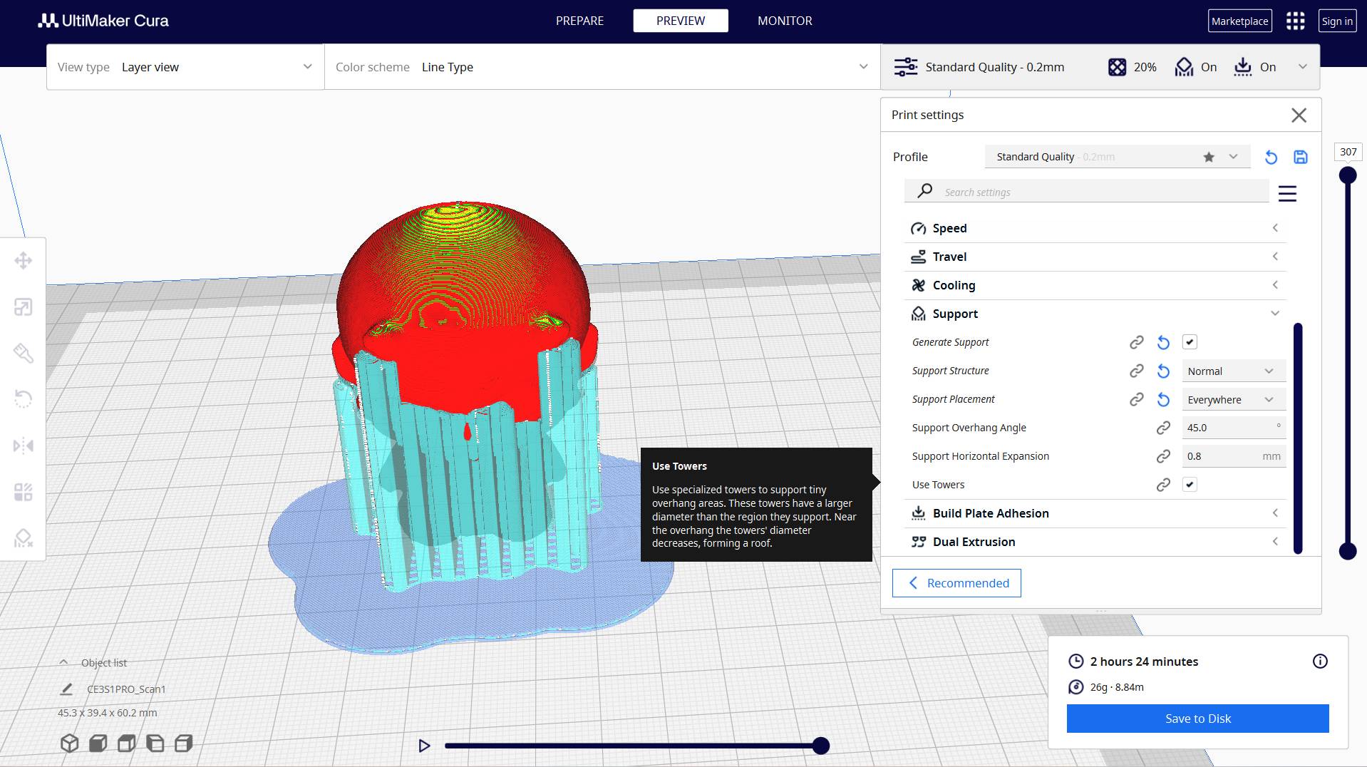Reset the profile changes with undo arrow
1367x767 pixels.
point(1271,157)
